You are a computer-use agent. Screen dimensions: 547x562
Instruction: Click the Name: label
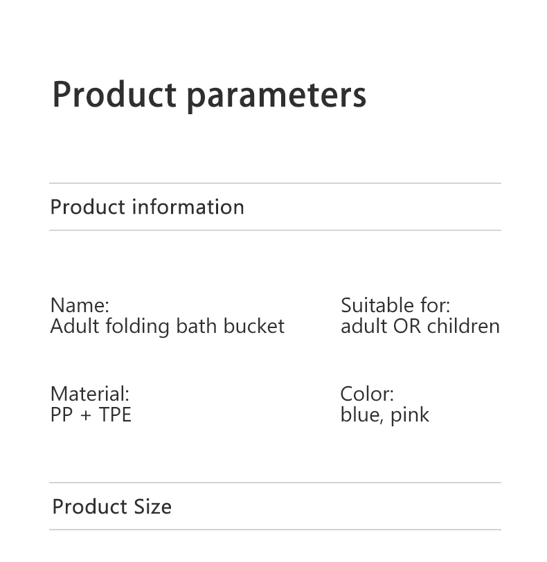80,305
